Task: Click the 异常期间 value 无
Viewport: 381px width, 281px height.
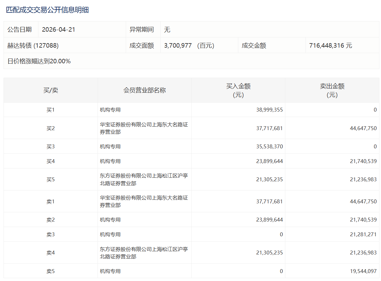Action: [167, 29]
